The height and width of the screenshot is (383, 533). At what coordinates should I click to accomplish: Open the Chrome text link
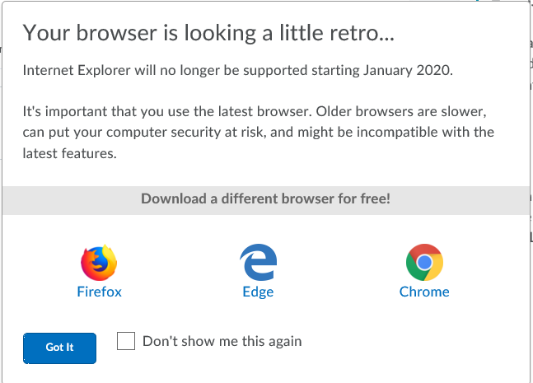pos(424,292)
